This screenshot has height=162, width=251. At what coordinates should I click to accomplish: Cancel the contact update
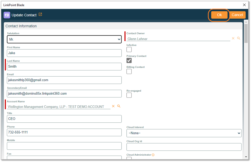tap(237, 15)
